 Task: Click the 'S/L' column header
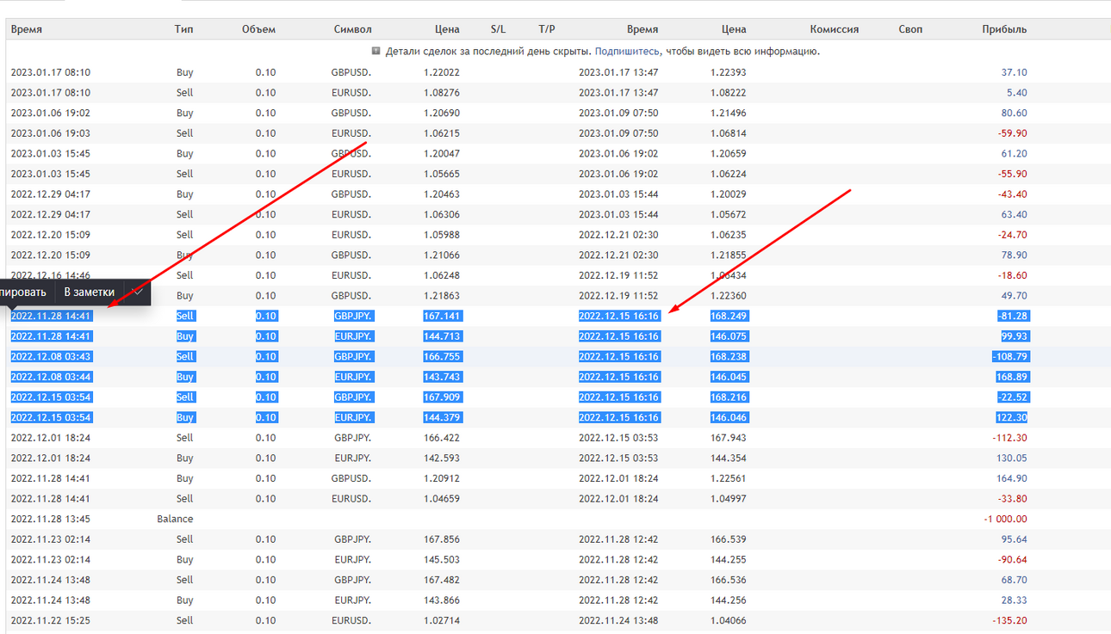pos(499,29)
